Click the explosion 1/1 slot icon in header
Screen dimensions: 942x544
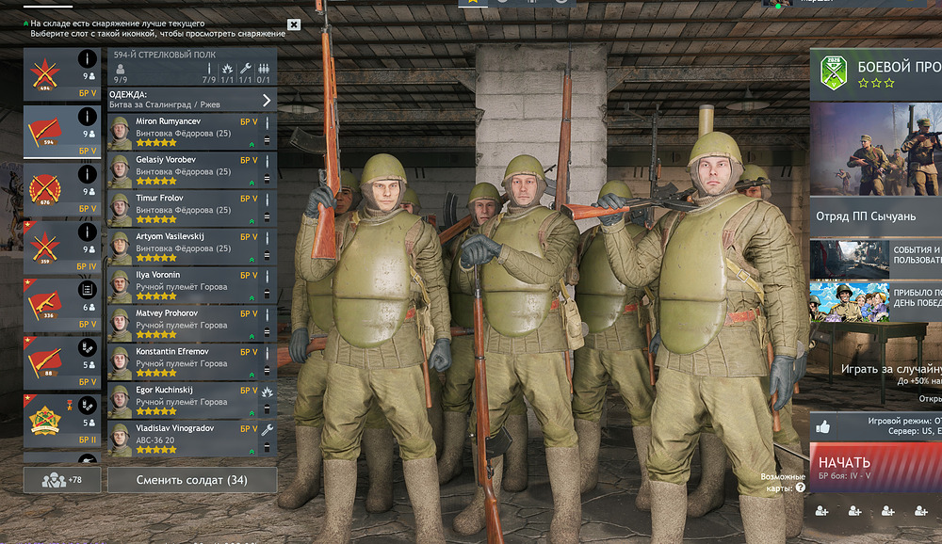(227, 69)
